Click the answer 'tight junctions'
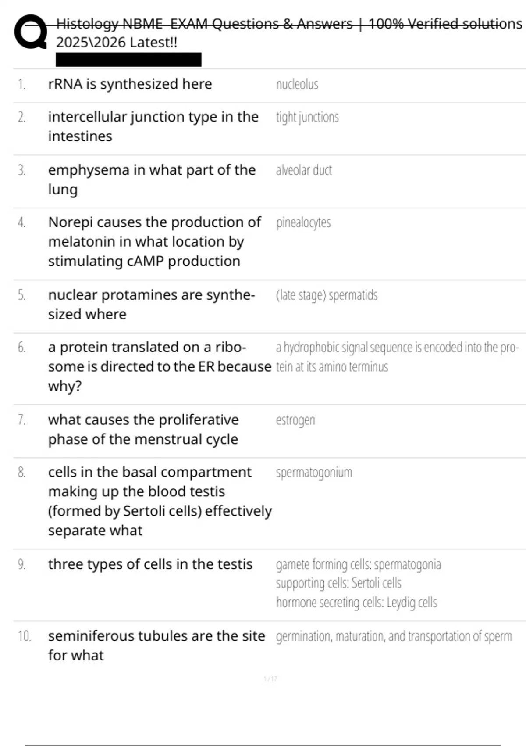Viewport: 526px width, 746px height. click(307, 117)
